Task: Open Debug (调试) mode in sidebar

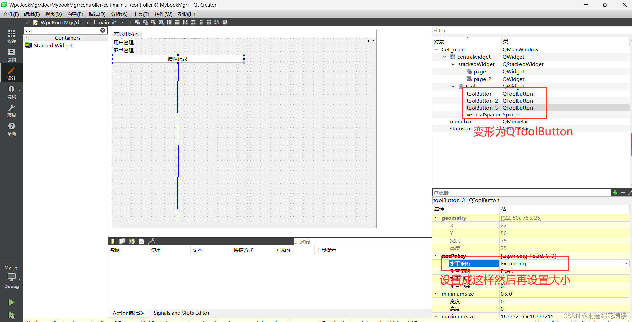Action: pos(12,92)
